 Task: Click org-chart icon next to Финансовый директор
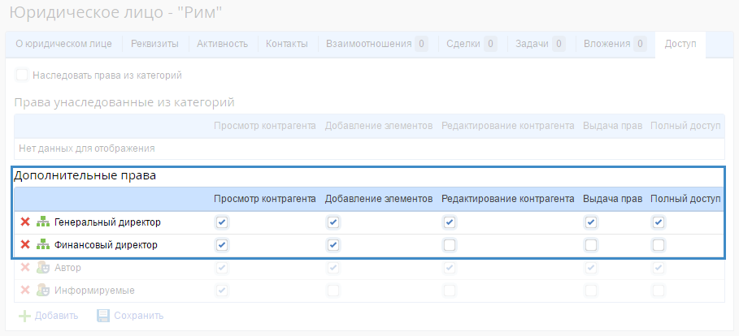click(43, 245)
